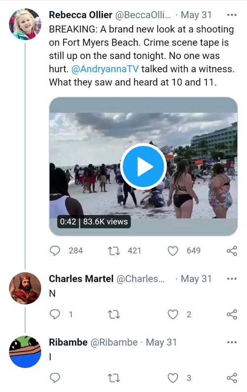This screenshot has height=392, width=247.
Task: Open Rebecca Ollier's profile picture
Action: click(x=25, y=24)
